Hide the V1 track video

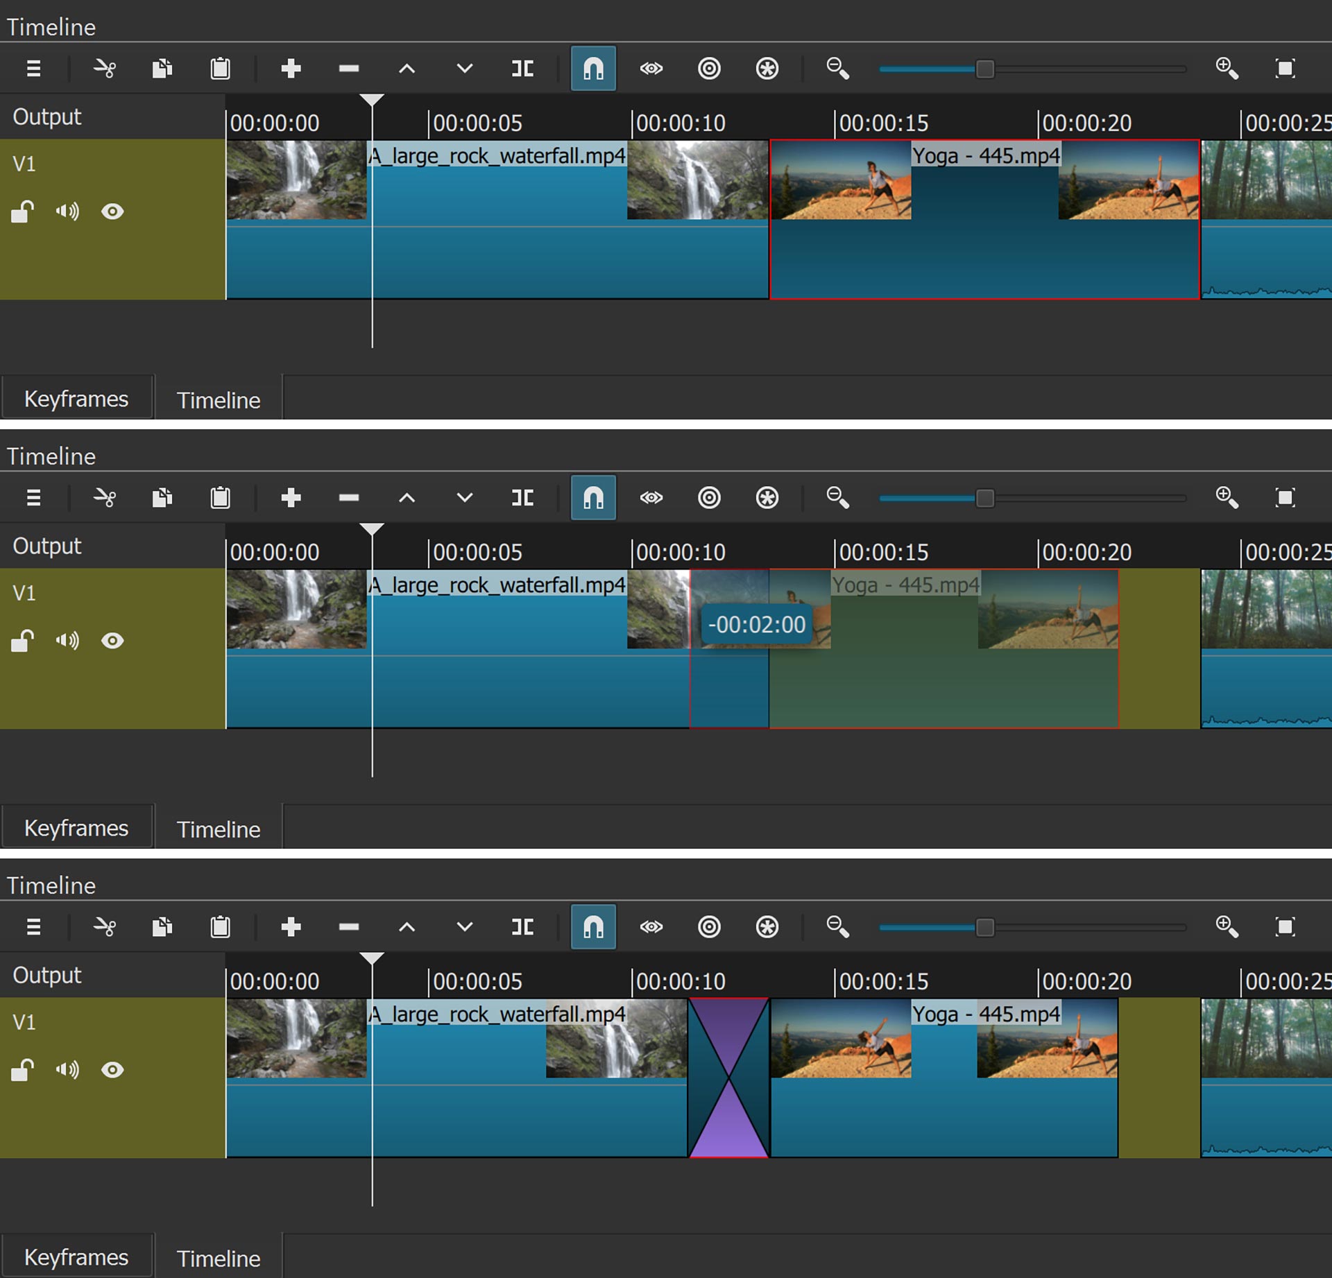coord(113,211)
